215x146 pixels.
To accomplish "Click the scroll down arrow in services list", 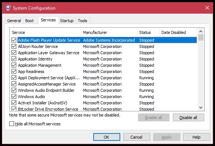I will [201, 108].
